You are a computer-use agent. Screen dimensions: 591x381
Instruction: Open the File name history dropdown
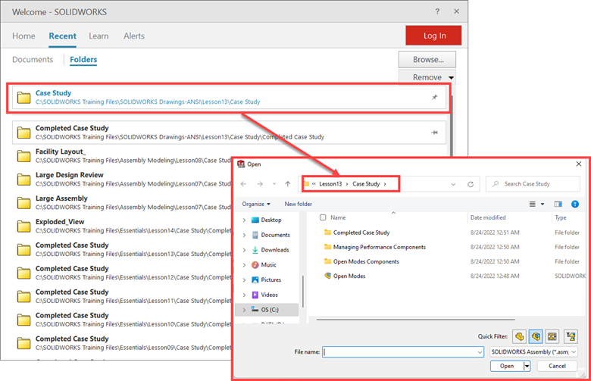480,352
